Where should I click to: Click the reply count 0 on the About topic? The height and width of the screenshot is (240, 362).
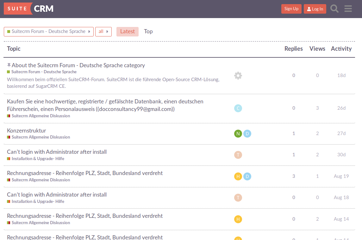pos(294,75)
